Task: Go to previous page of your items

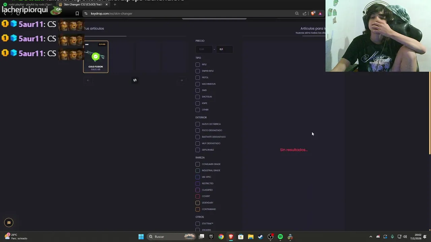Action: pos(88,80)
